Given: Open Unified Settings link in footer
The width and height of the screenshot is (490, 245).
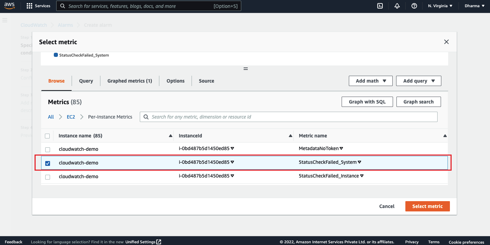Looking at the screenshot, I should (143, 242).
